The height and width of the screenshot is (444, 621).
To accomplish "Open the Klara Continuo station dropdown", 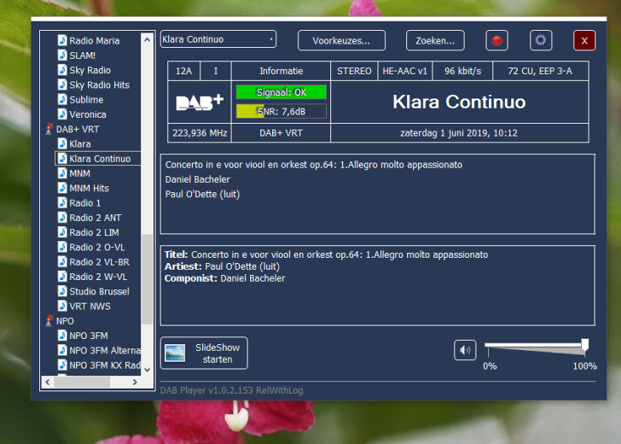I will coord(218,39).
